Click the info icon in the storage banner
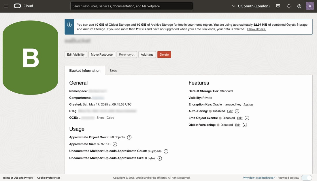 click(69, 25)
